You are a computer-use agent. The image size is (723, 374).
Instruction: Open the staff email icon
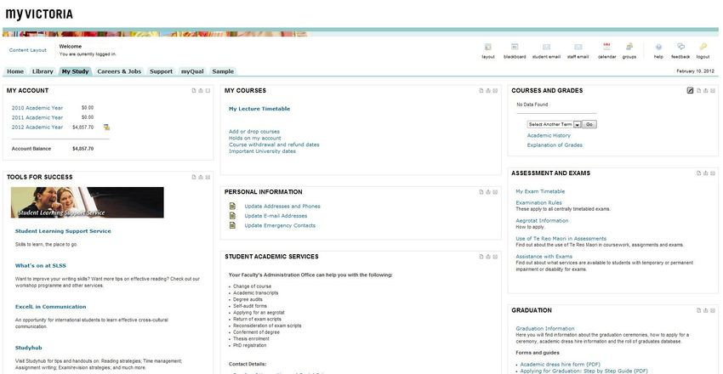(578, 47)
